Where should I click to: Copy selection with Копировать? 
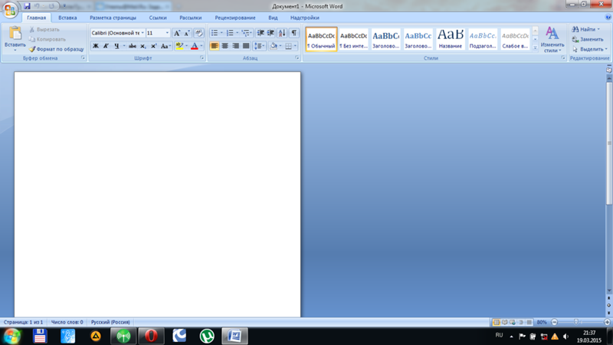(48, 40)
